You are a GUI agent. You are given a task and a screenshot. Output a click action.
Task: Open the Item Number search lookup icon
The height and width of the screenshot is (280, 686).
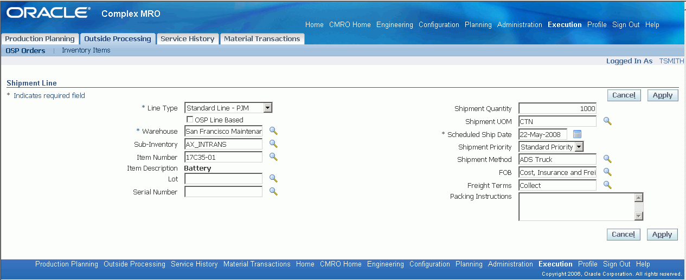pyautogui.click(x=274, y=157)
